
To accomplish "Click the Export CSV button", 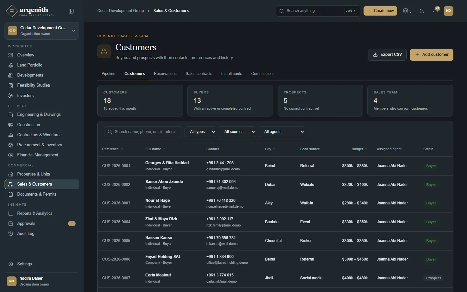I will tap(387, 55).
